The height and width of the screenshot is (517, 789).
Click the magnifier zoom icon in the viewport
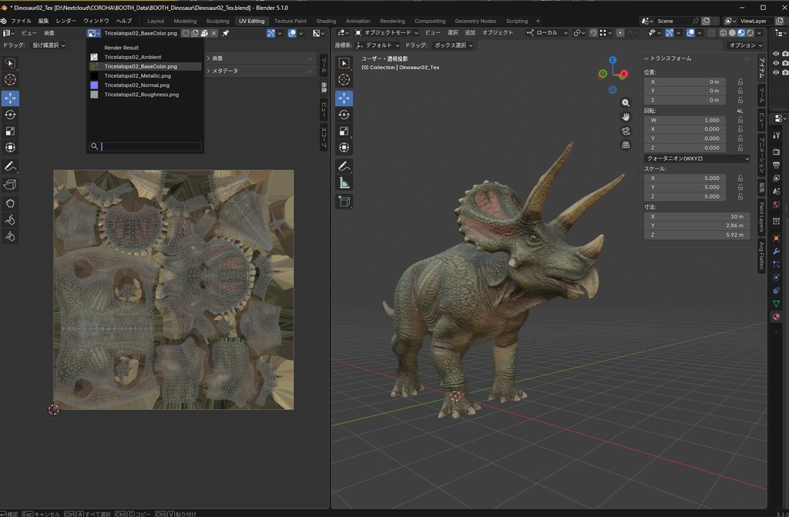click(x=626, y=102)
